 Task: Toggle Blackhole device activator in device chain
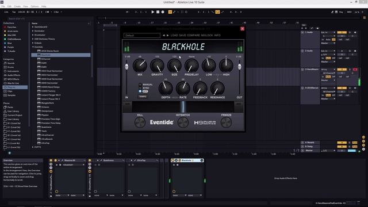pos(172,160)
